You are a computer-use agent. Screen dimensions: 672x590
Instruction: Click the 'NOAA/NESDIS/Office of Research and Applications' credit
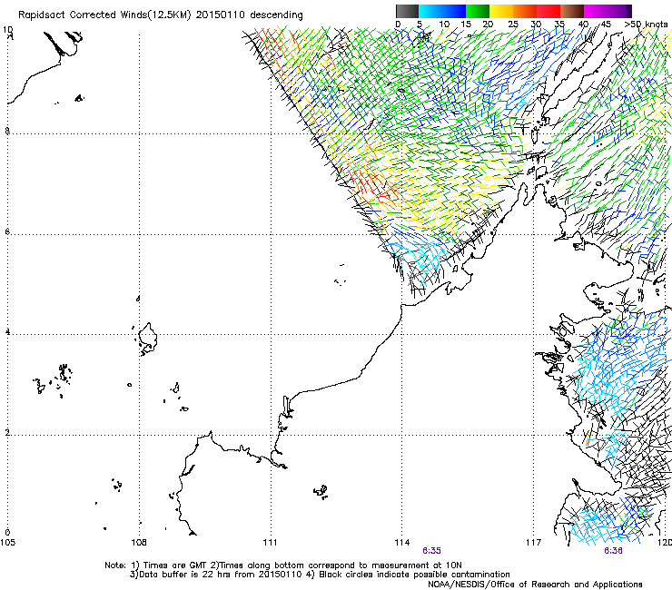click(x=535, y=585)
